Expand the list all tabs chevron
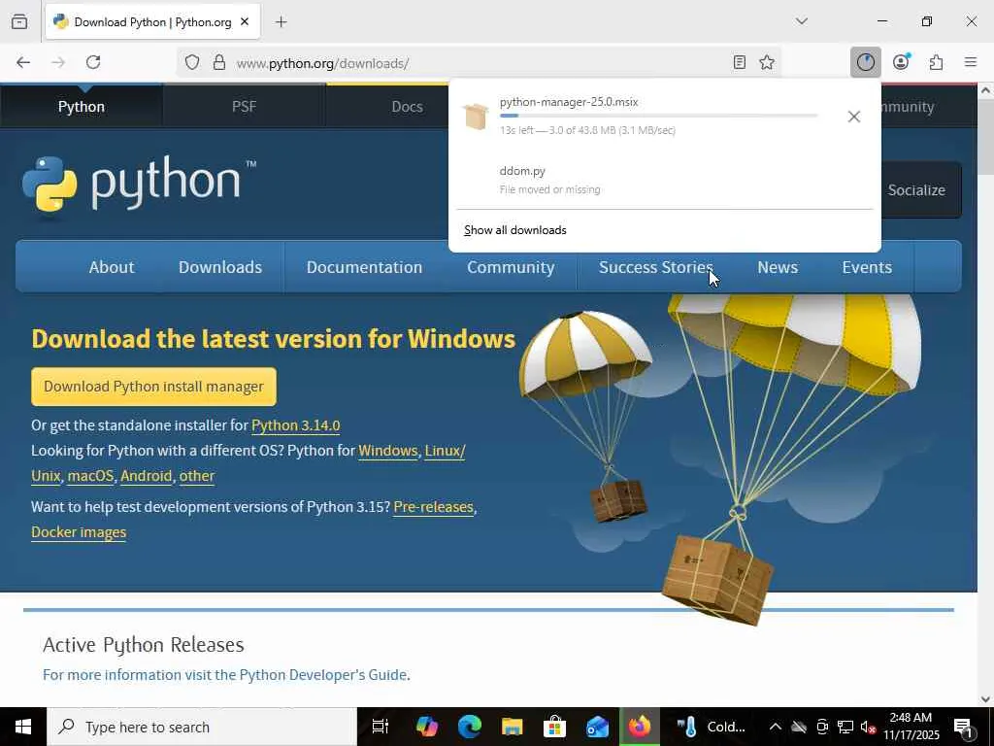 [x=802, y=21]
